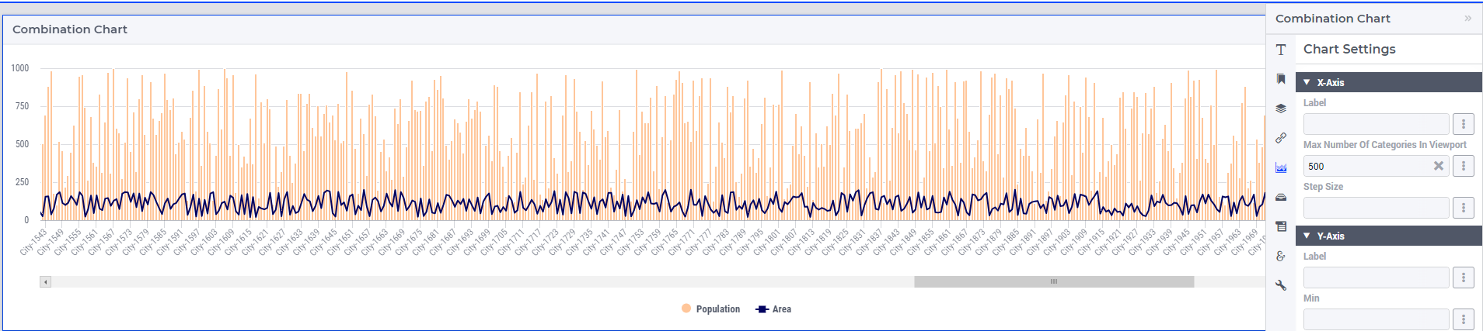Viewport: 1483px width, 331px height.
Task: Open the ampersand settings tab icon
Action: point(1281,256)
